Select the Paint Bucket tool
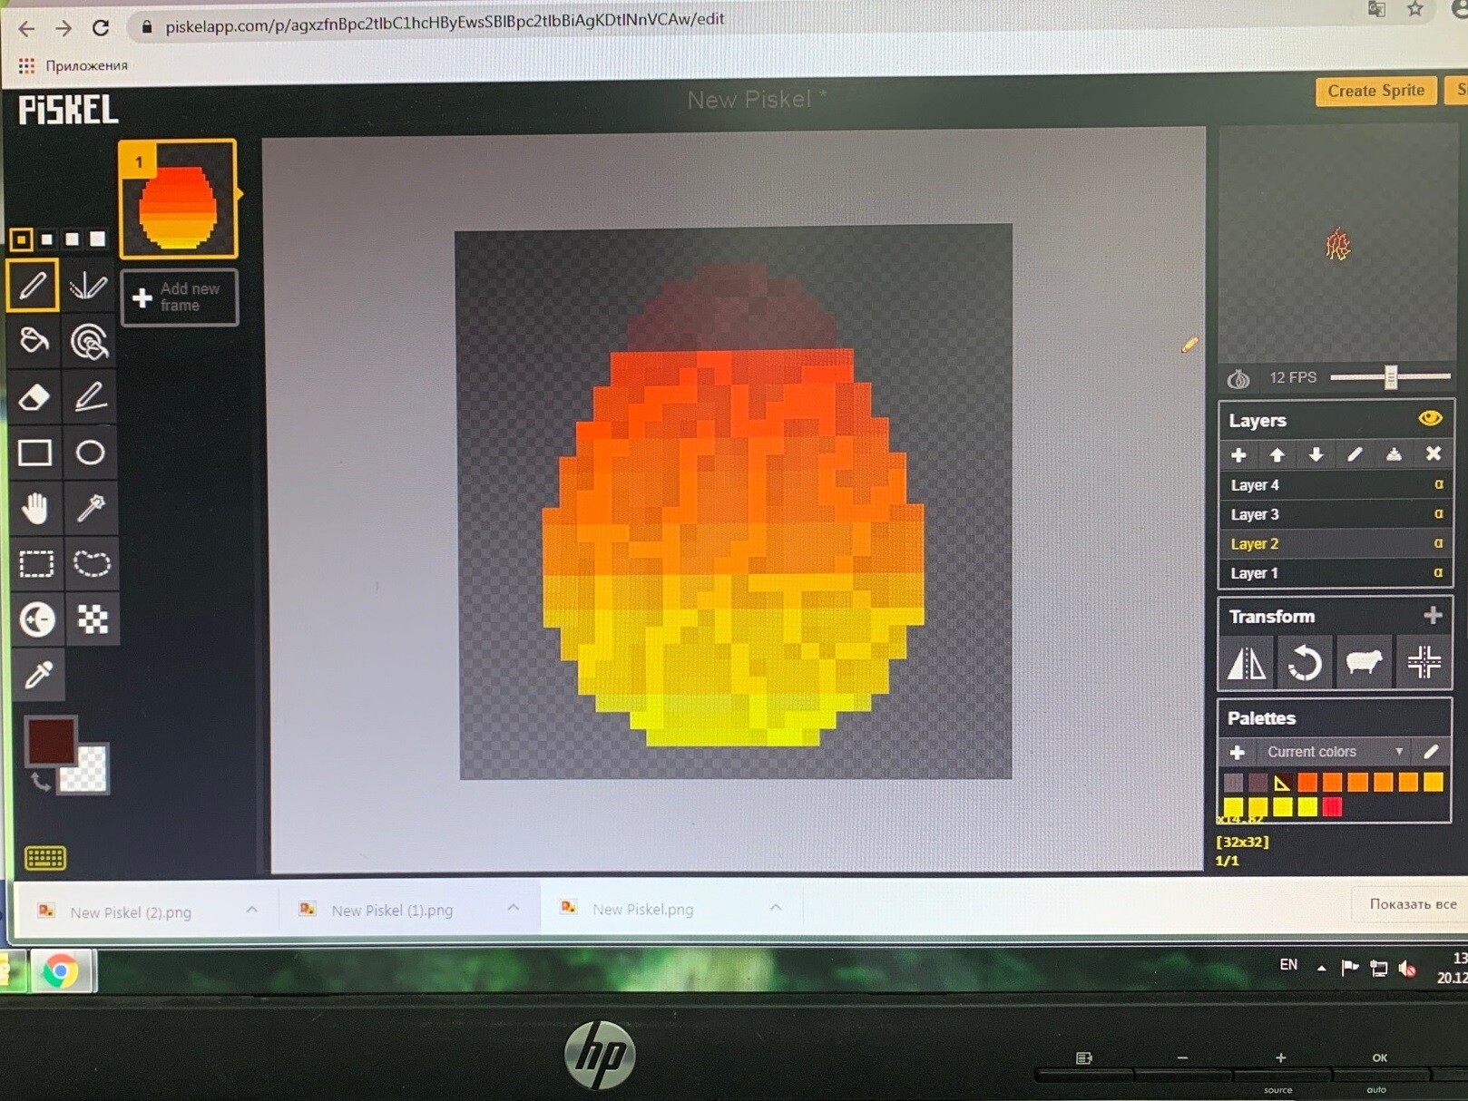Image resolution: width=1468 pixels, height=1101 pixels. 34,341
